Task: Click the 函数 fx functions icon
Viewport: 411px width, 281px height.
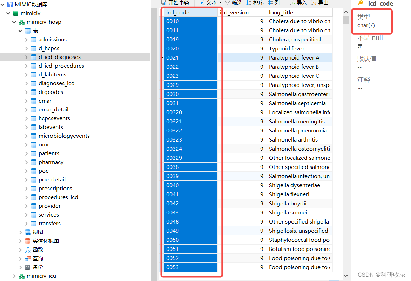Action: (x=28, y=250)
